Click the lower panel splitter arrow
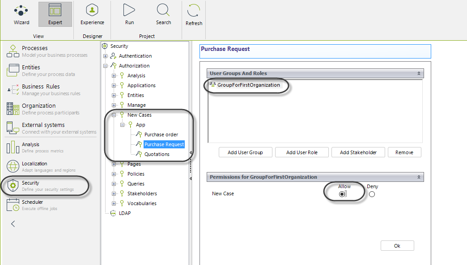The image size is (467, 265). [191, 178]
